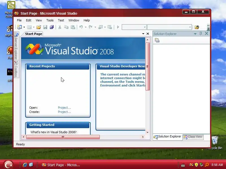The width and height of the screenshot is (226, 169).
Task: Click the horizontal scroll right arrow
Action: click(x=143, y=137)
